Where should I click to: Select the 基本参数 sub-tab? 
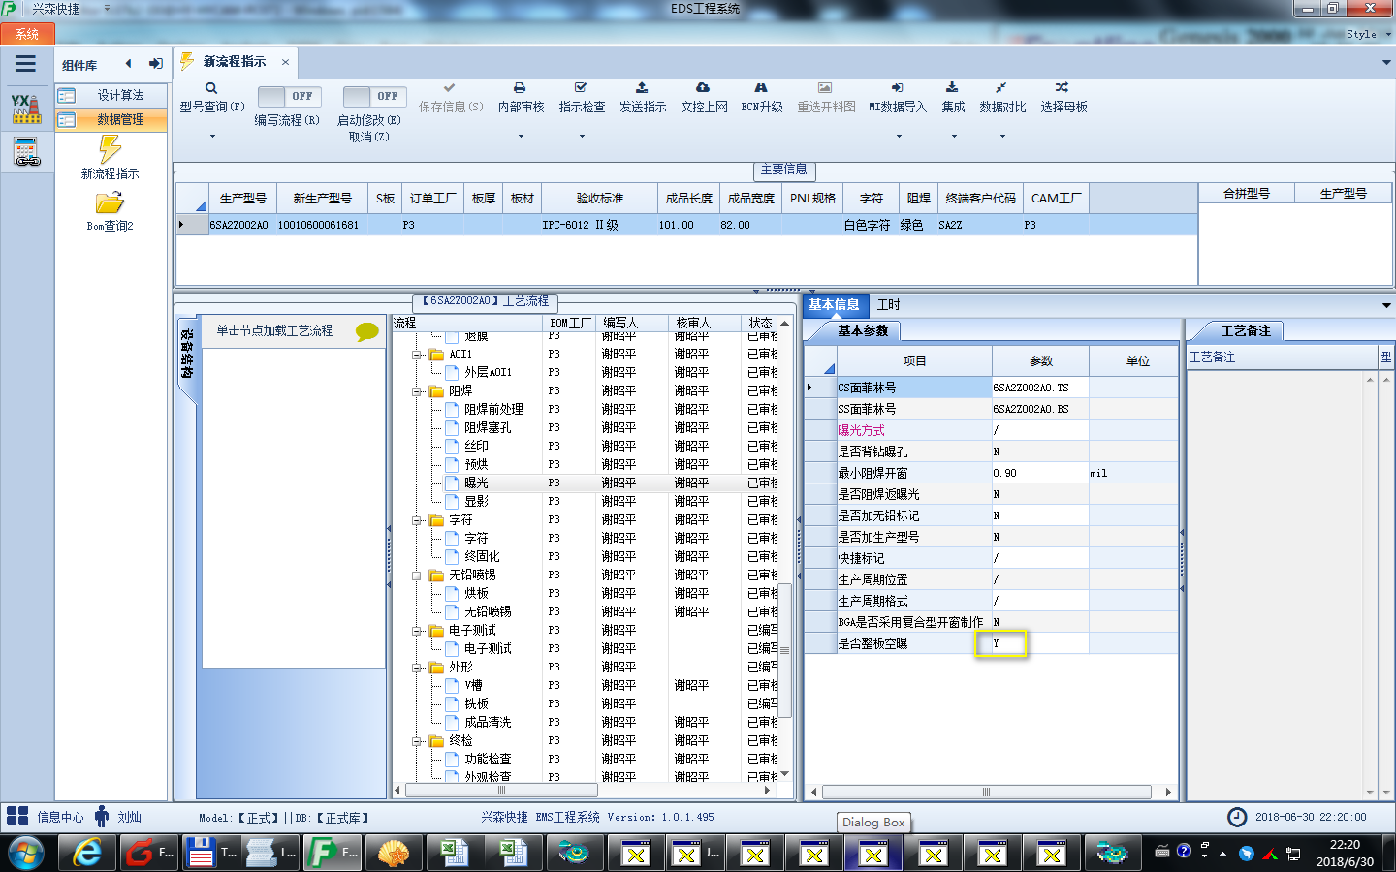pyautogui.click(x=863, y=330)
